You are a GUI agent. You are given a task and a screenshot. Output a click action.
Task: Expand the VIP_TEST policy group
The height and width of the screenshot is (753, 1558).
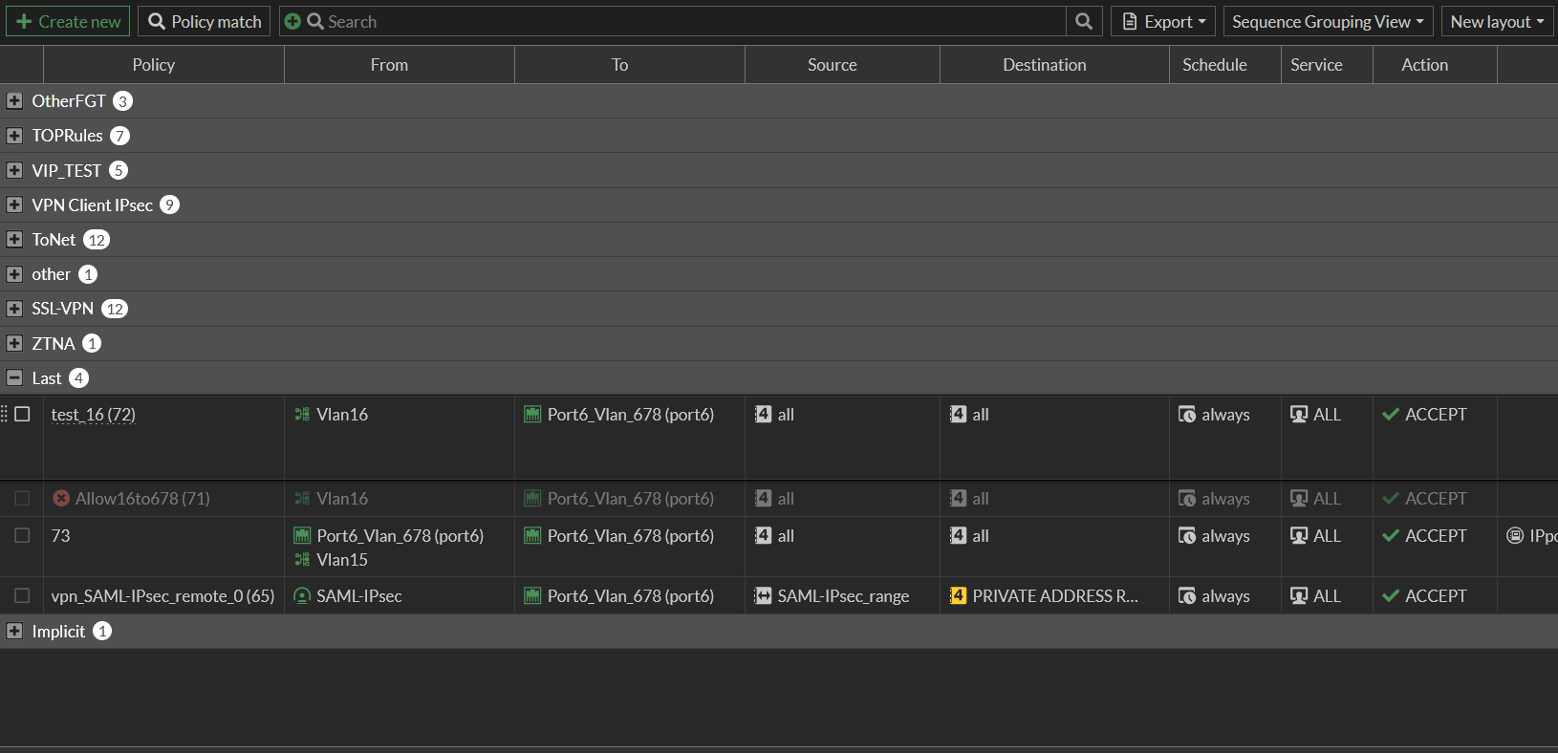[x=14, y=170]
